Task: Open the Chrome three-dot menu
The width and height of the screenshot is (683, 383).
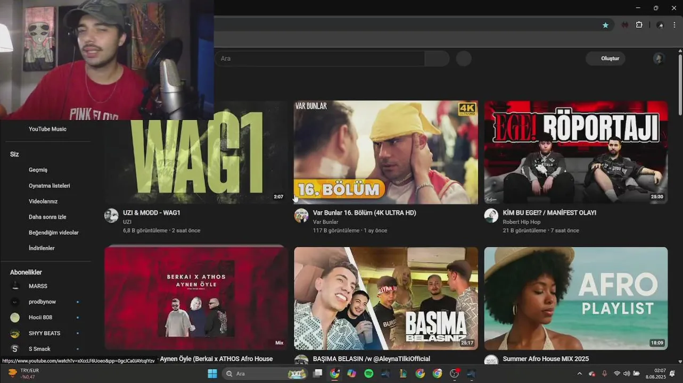Action: tap(674, 25)
